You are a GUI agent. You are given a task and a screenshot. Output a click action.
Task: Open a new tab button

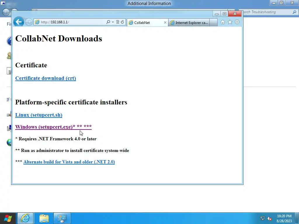(213, 23)
